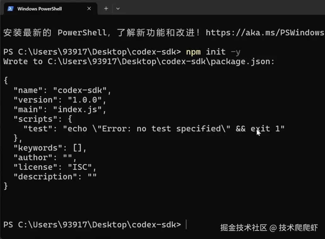
Task: Click the PowerShell icon in the tab
Action: [x=10, y=9]
